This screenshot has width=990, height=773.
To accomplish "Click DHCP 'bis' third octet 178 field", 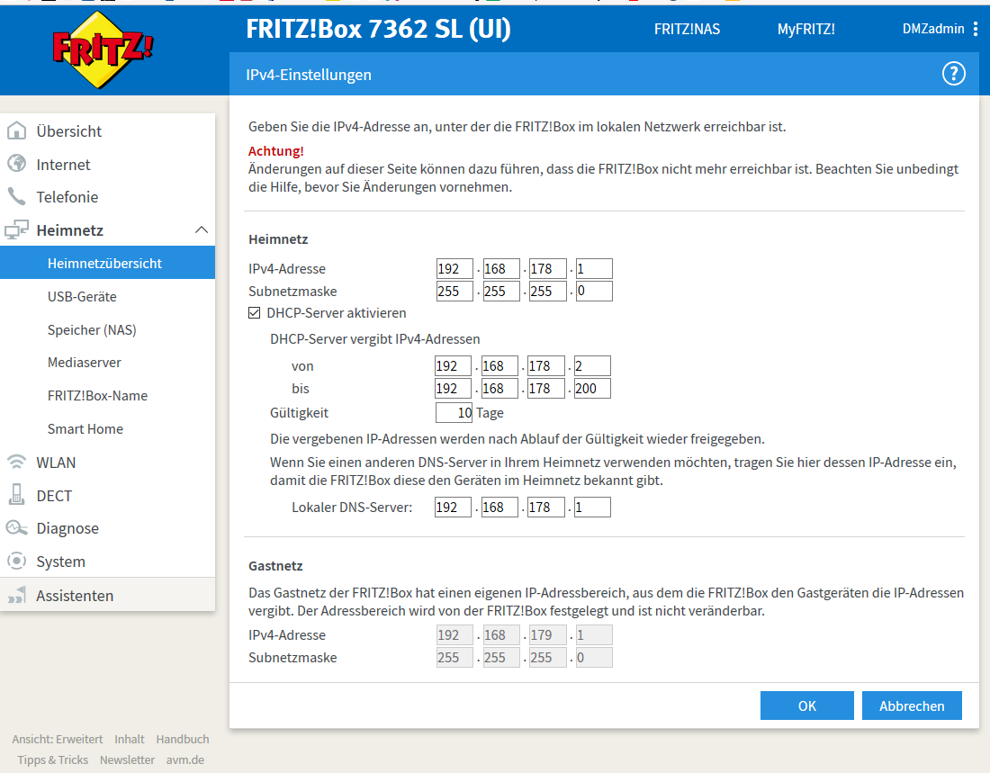I will pos(545,389).
